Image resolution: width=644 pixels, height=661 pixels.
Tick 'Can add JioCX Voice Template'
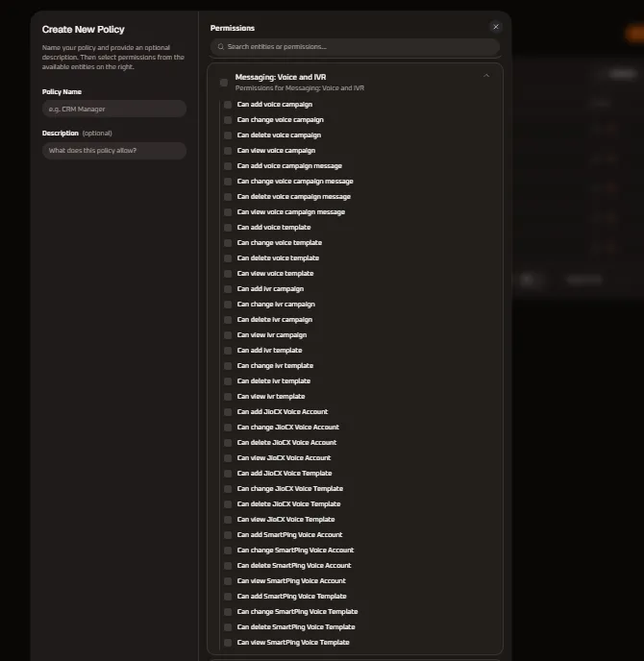click(x=228, y=474)
